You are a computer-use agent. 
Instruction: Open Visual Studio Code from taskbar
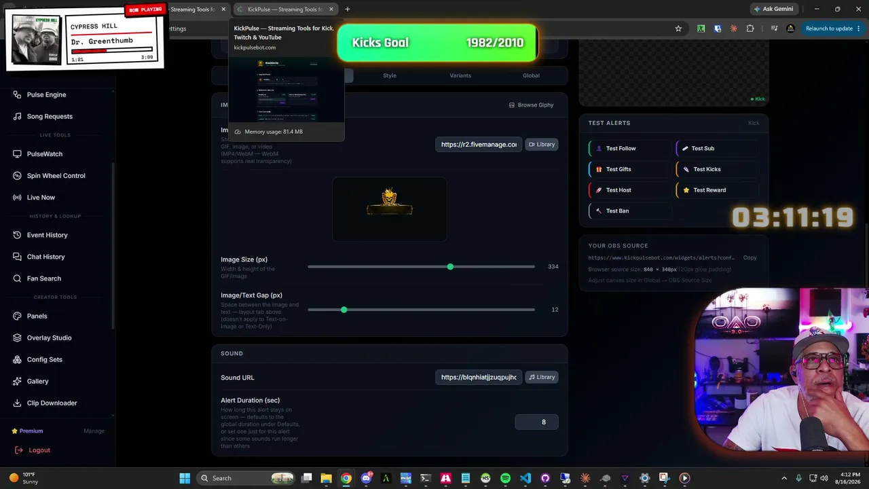[525, 478]
